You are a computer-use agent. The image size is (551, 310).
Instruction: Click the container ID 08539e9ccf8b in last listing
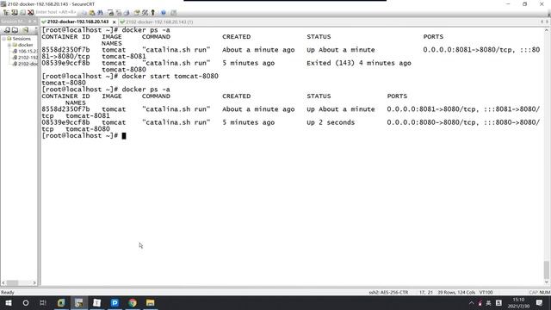65,122
